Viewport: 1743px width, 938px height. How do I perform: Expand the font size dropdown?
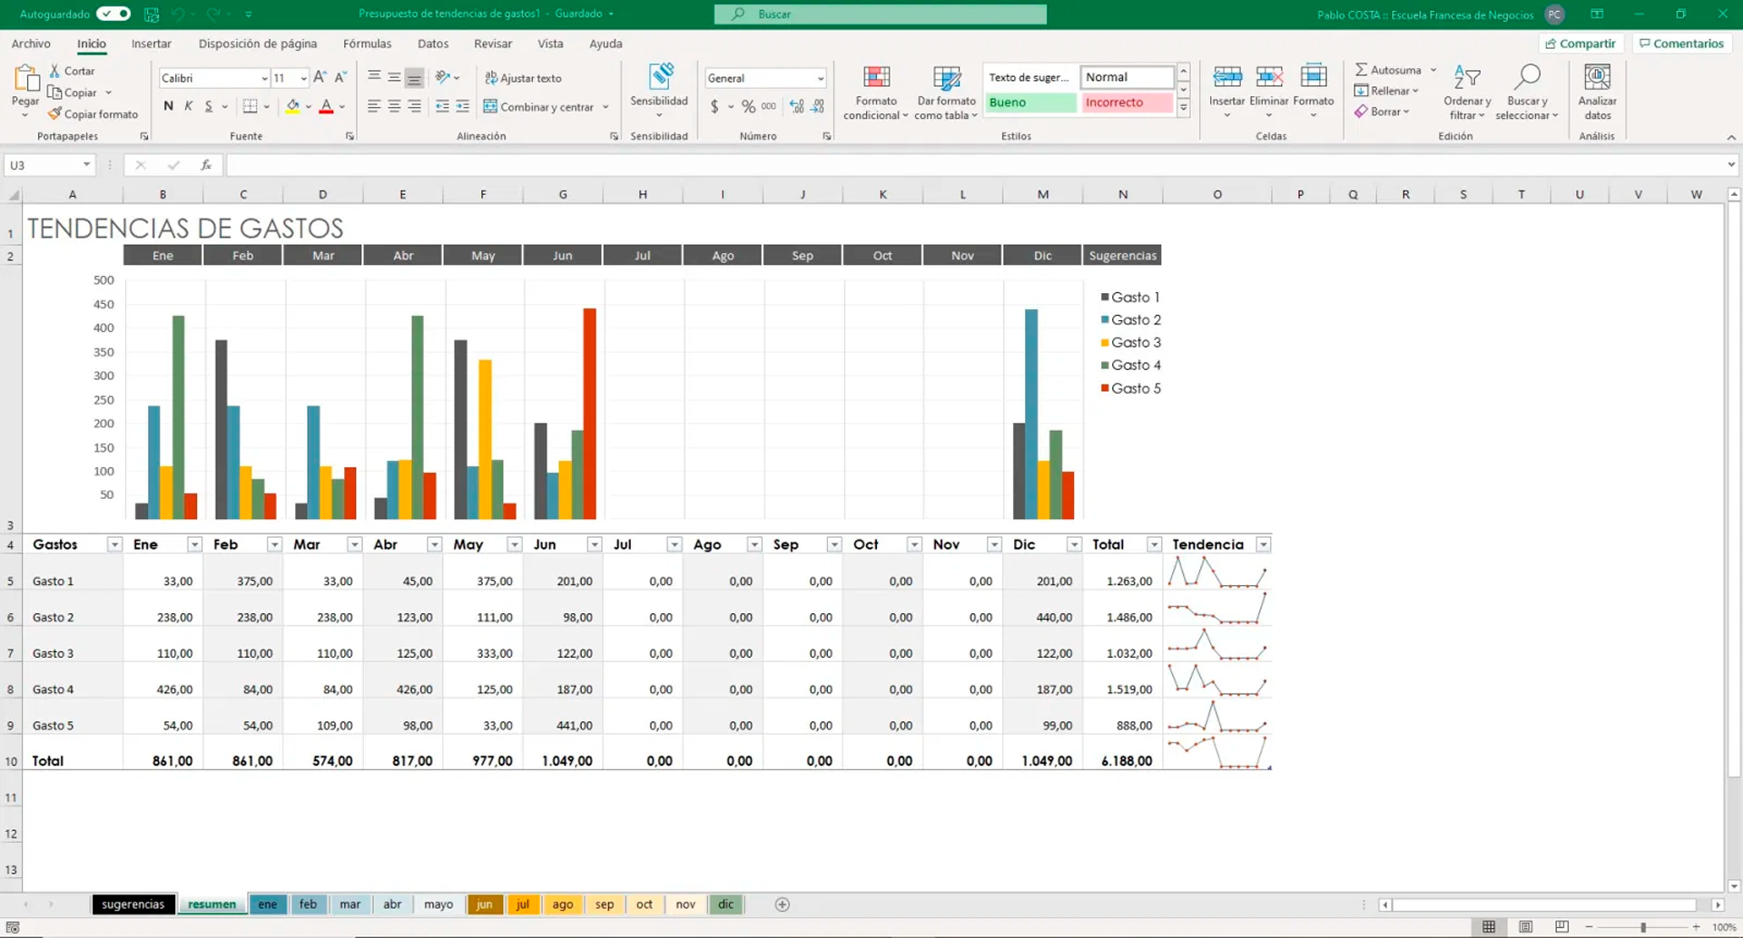303,79
